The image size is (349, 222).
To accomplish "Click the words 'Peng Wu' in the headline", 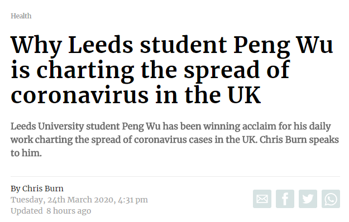I will click(283, 46).
